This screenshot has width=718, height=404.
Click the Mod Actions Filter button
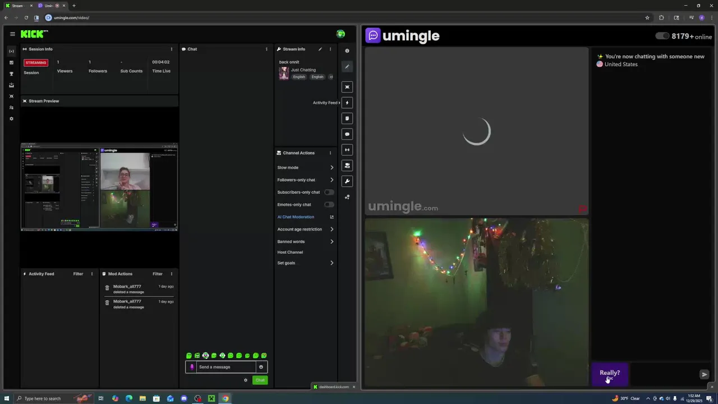tap(158, 274)
